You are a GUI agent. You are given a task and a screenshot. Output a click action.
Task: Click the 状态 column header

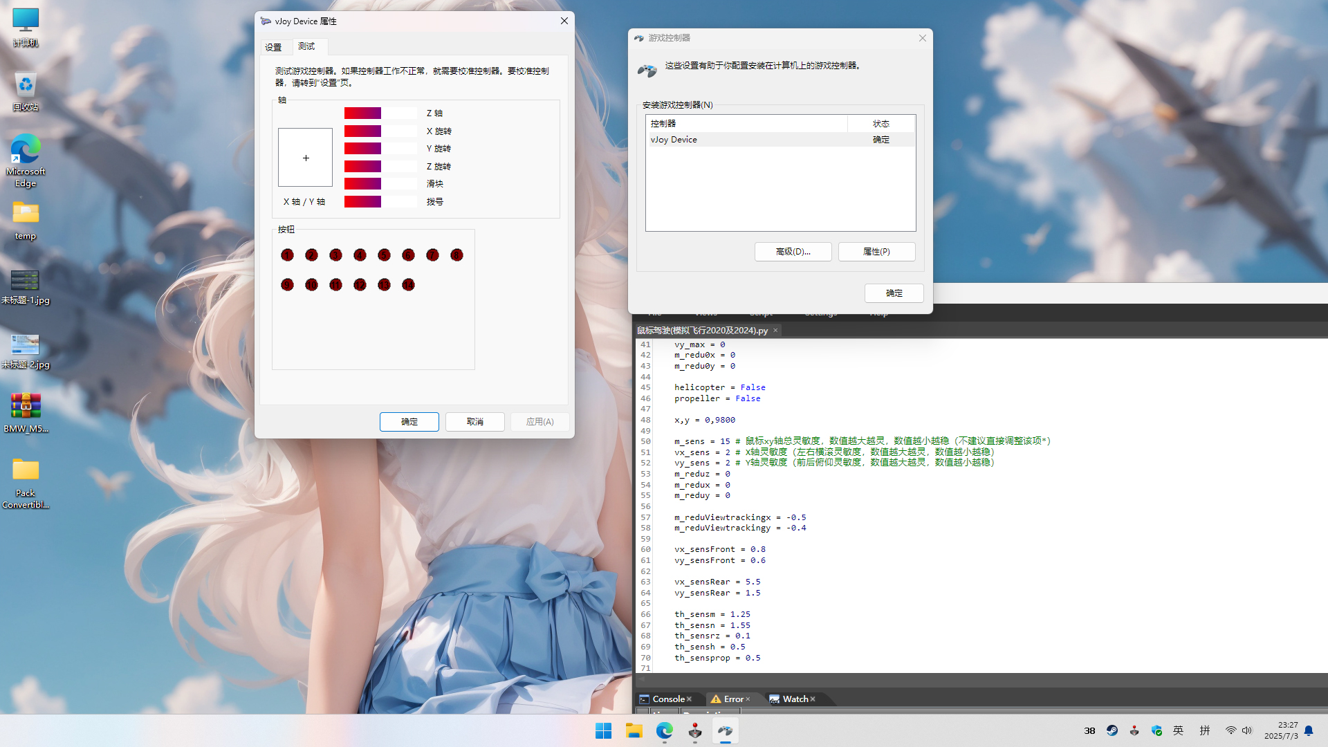coord(881,124)
